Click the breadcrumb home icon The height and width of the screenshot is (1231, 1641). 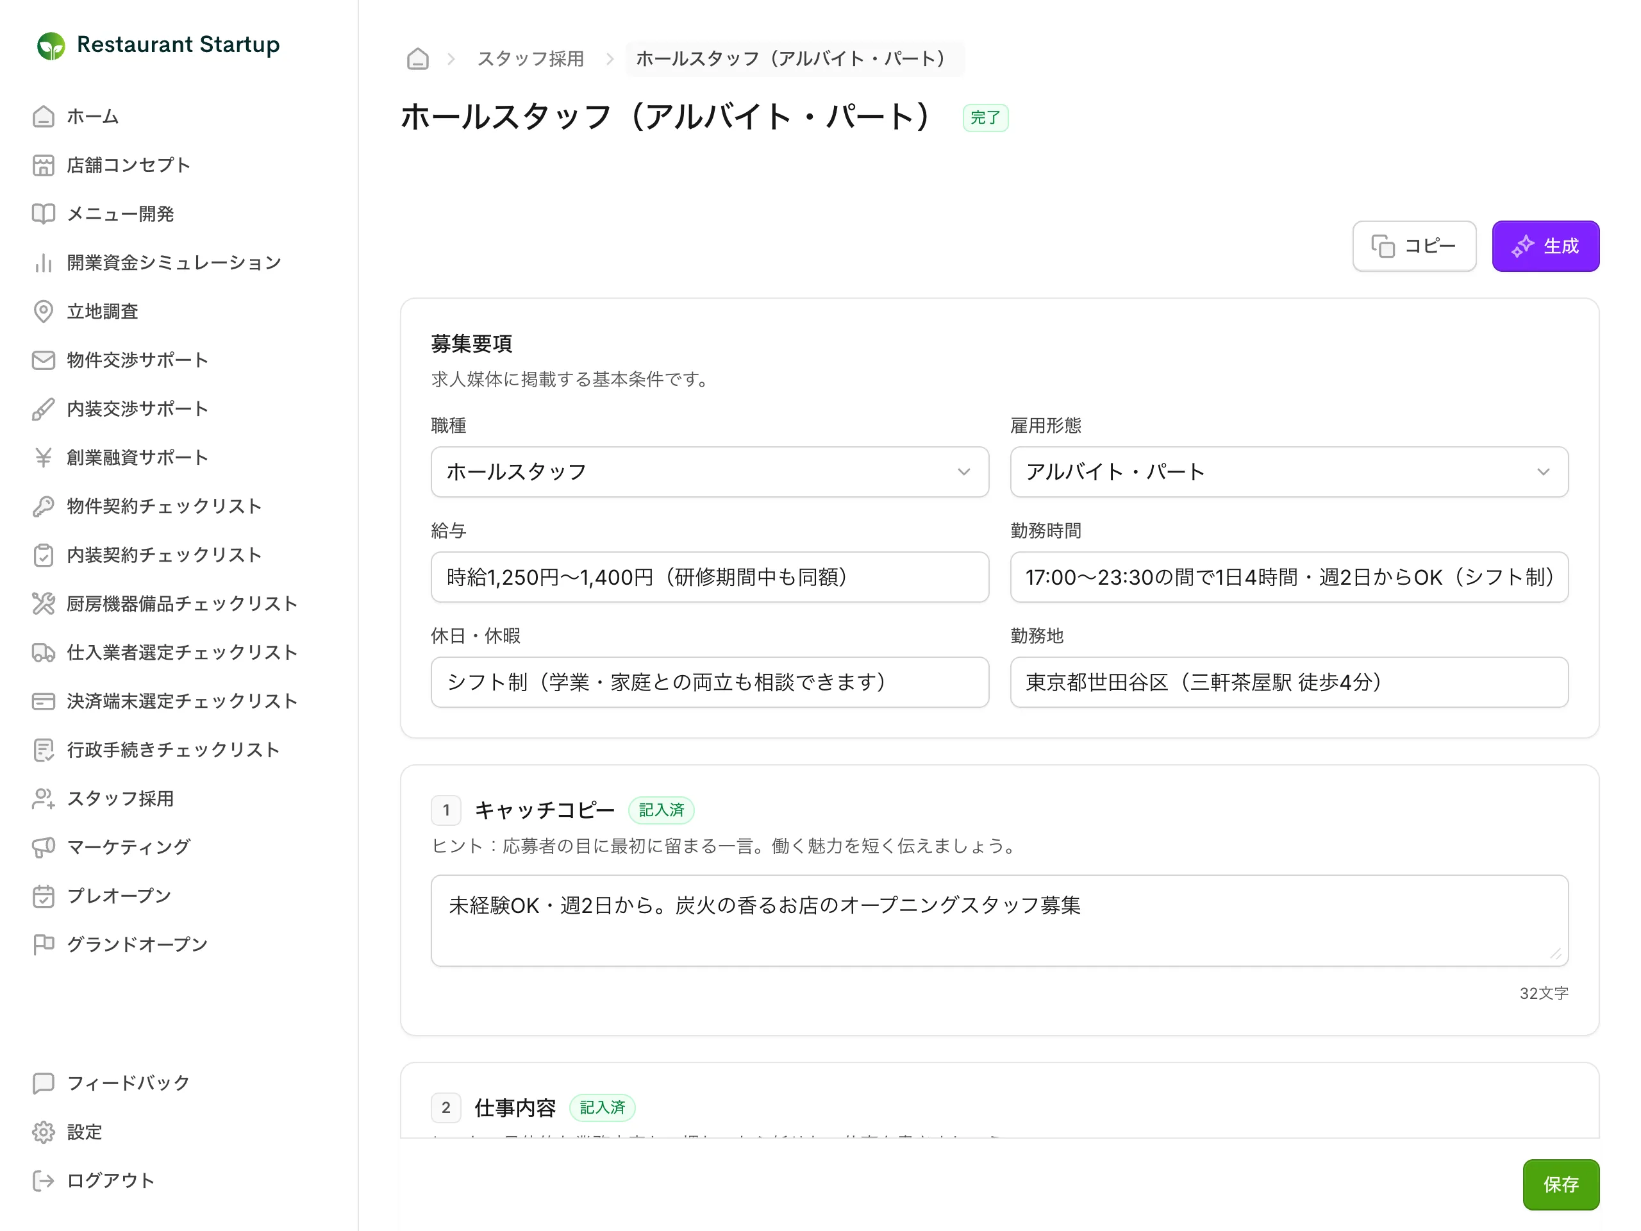coord(418,58)
